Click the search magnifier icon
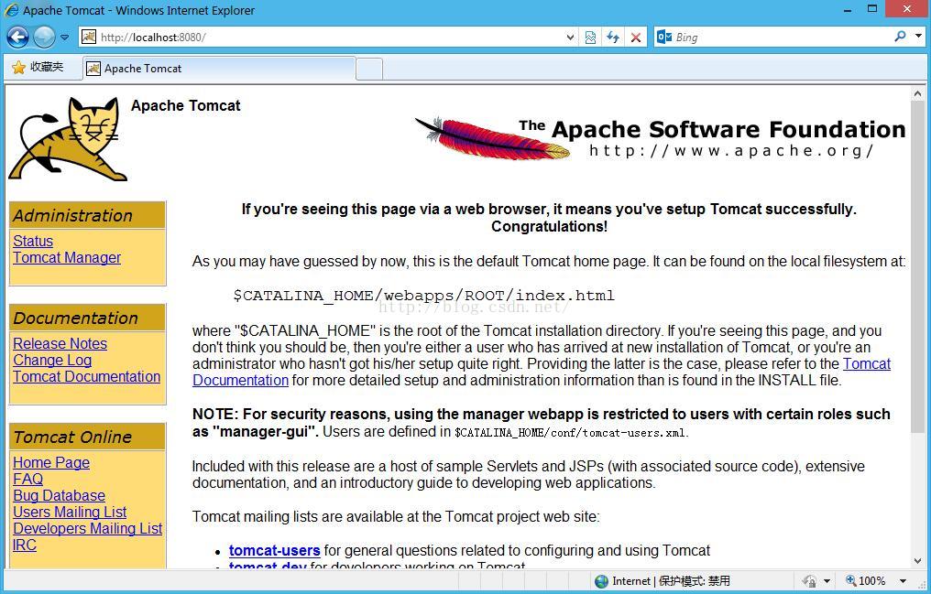Image resolution: width=931 pixels, height=594 pixels. 900,37
